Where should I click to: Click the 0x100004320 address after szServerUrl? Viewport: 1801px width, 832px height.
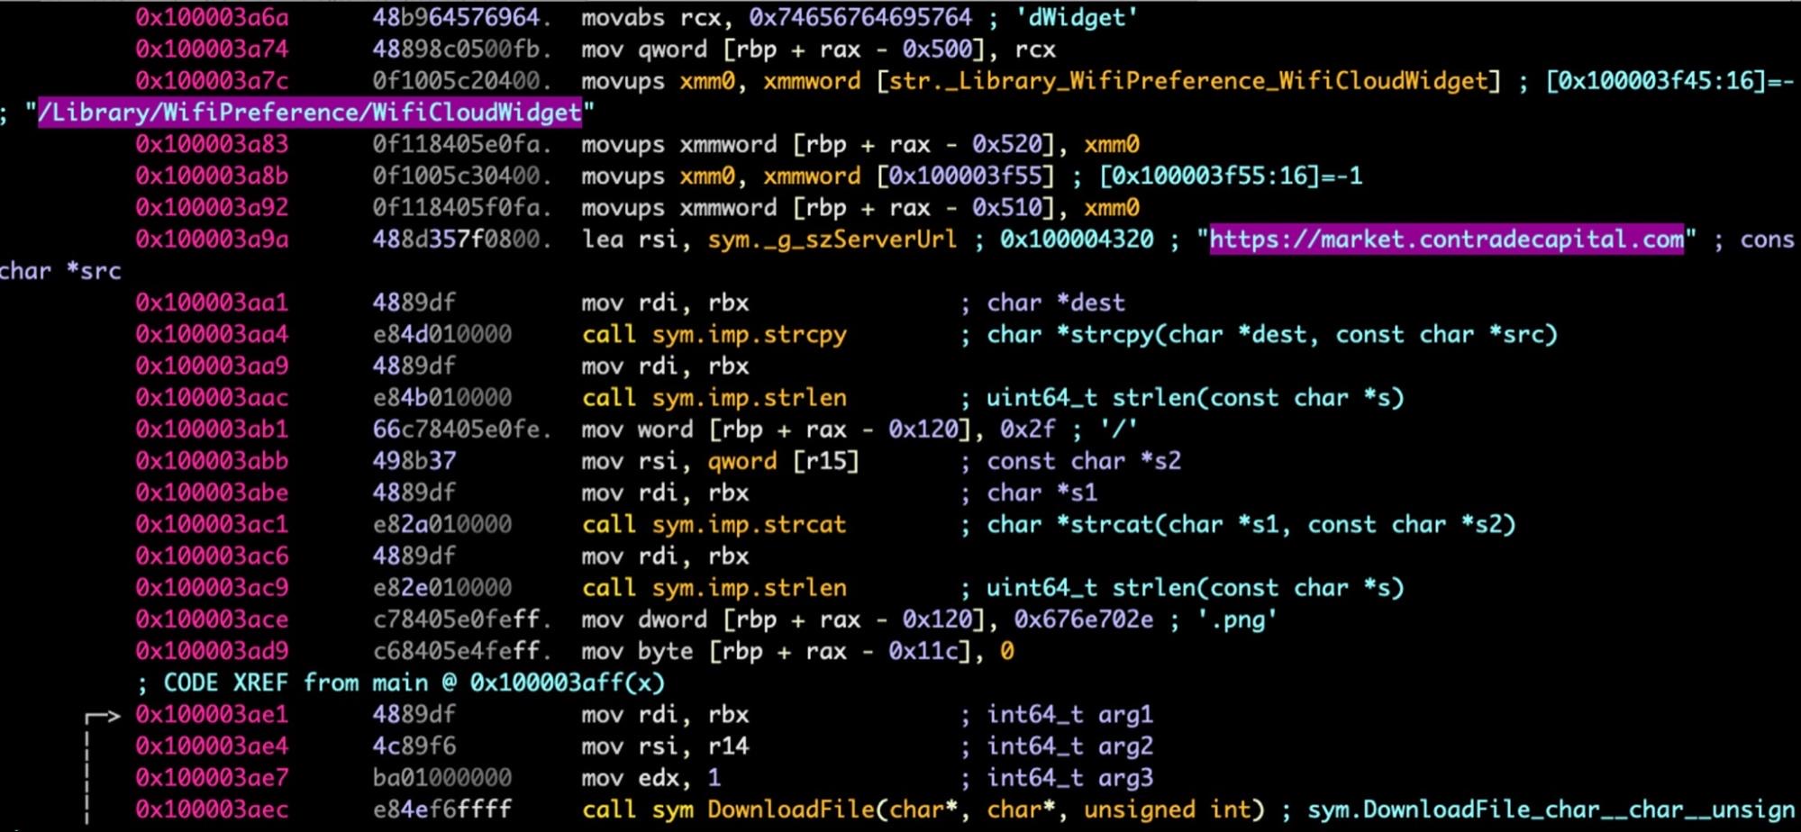(x=1076, y=240)
